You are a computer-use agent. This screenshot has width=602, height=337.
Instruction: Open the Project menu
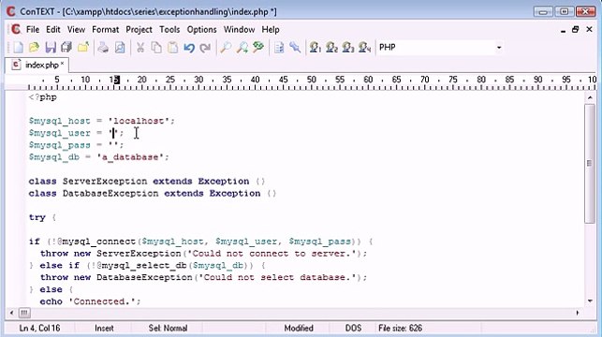[139, 30]
